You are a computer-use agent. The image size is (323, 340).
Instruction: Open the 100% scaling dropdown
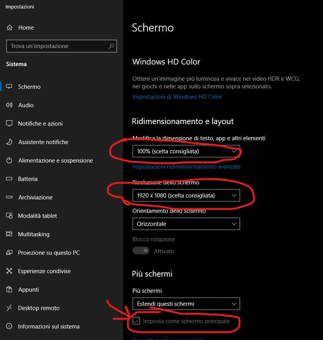click(186, 151)
